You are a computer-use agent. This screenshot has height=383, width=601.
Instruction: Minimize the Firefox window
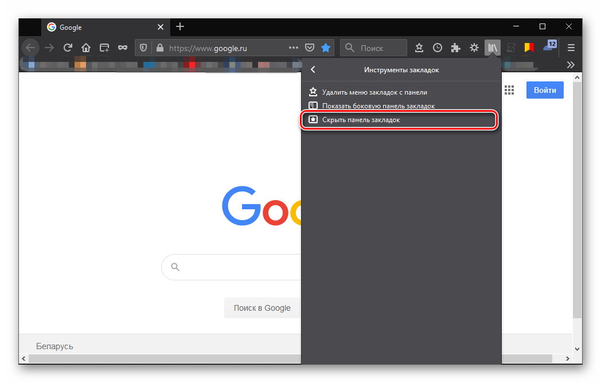pos(516,26)
